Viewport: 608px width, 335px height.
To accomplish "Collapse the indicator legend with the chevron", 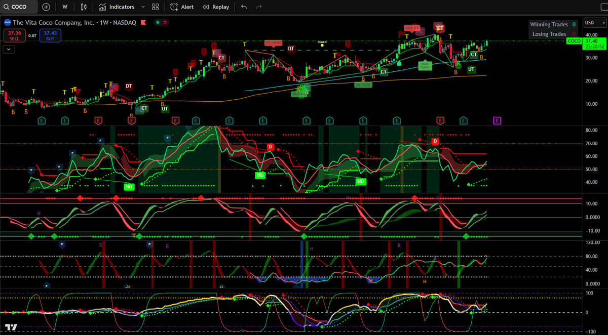I will coord(9,49).
